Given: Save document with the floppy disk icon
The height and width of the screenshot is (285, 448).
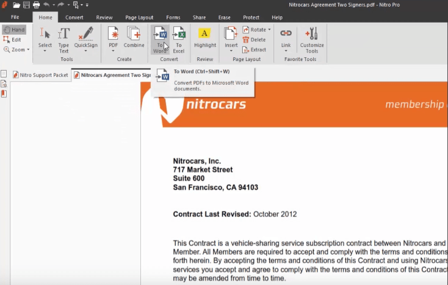Looking at the screenshot, I should [26, 5].
